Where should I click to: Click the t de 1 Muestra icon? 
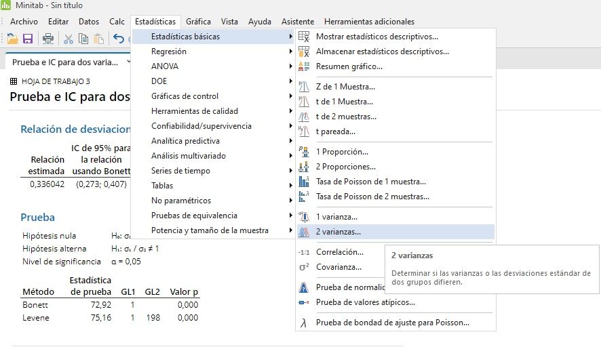(304, 102)
